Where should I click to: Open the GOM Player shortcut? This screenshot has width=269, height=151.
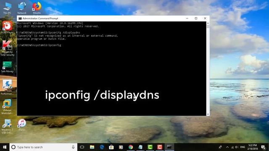7,27
